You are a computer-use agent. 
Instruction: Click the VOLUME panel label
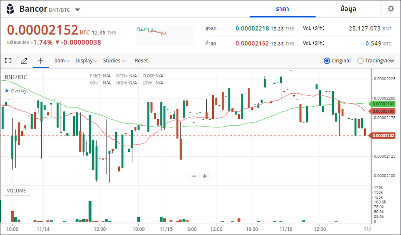[x=16, y=191]
